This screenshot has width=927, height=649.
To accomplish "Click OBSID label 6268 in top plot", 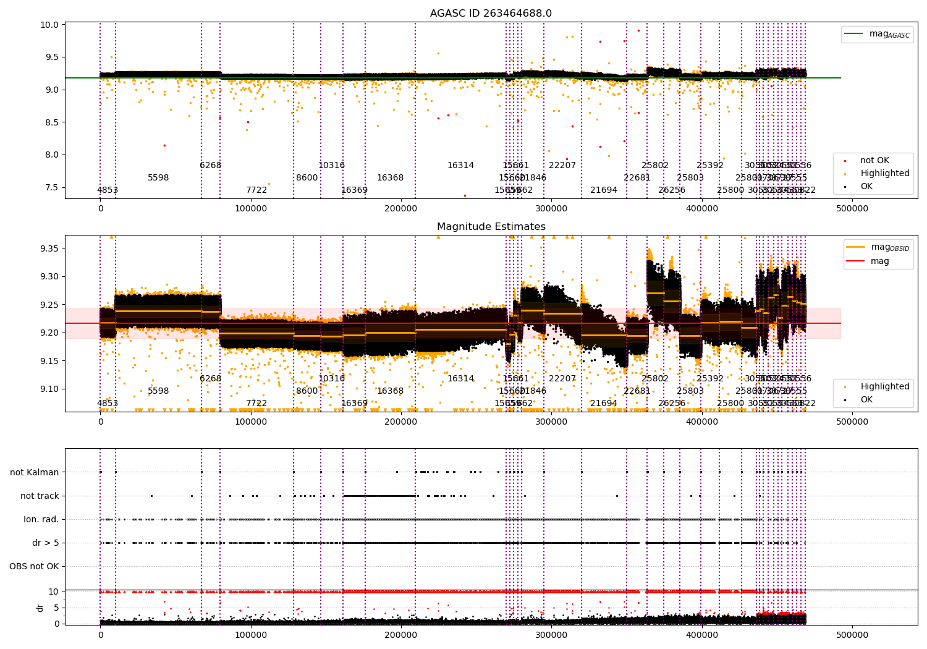I will click(211, 166).
